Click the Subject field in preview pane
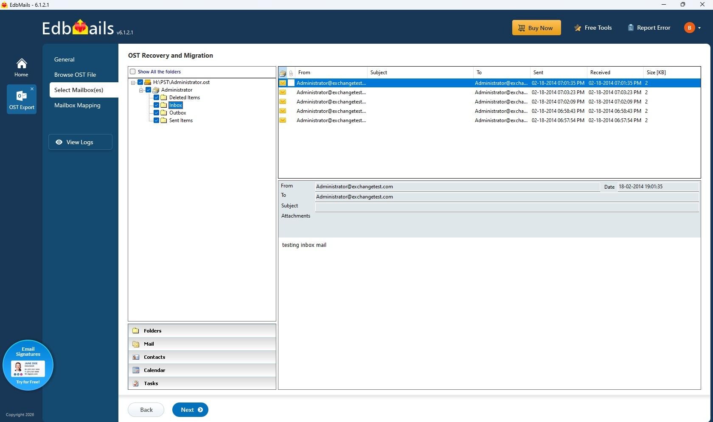Screen dimensions: 713x422 point(507,207)
